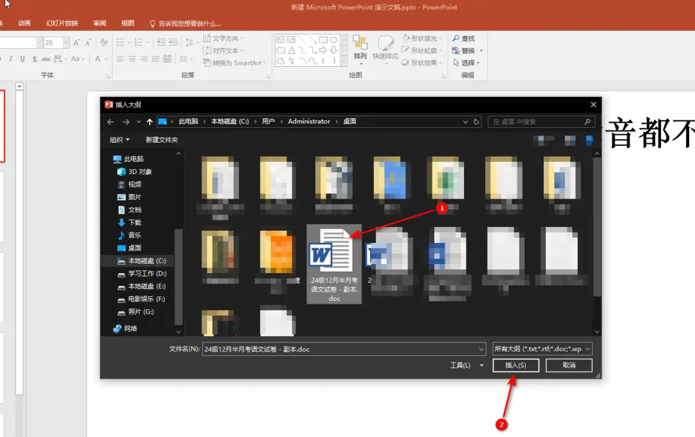
Task: Click 新建文件夹 new folder
Action: point(162,140)
